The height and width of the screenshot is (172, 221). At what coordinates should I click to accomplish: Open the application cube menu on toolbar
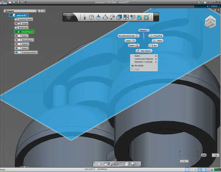click(x=69, y=17)
